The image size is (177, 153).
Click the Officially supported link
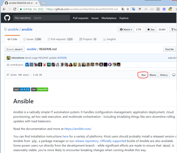(113, 141)
